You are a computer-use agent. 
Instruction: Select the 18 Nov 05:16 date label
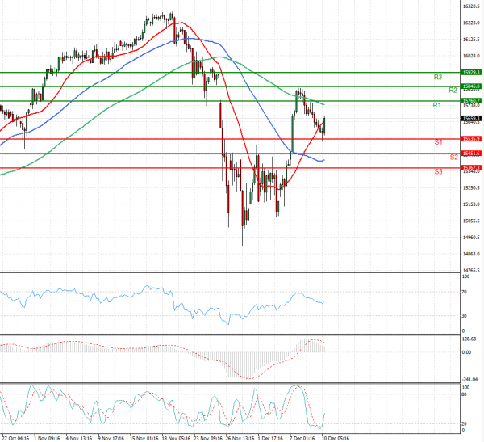click(176, 439)
